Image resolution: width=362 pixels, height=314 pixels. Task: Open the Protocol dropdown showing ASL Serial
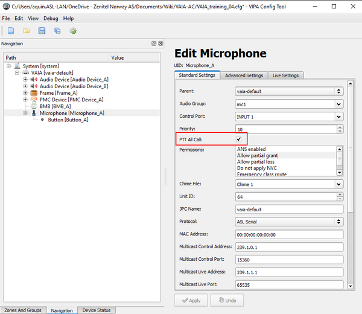288,222
